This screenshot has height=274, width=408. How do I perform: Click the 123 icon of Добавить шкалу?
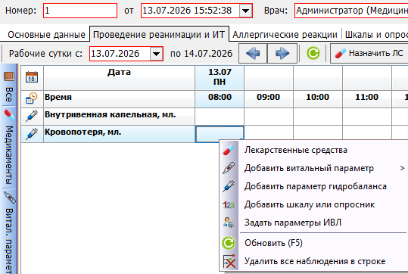[x=229, y=205]
